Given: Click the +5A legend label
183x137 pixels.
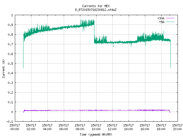Looking at the screenshot, I should click(x=162, y=22).
